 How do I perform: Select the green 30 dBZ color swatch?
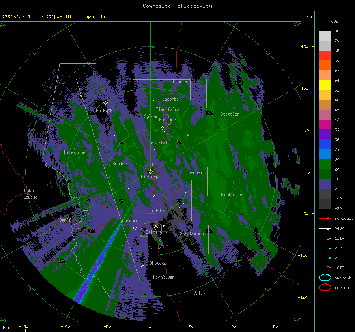coord(325,164)
